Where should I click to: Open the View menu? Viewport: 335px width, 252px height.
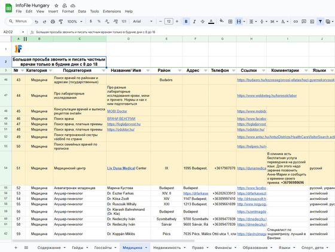click(40, 11)
